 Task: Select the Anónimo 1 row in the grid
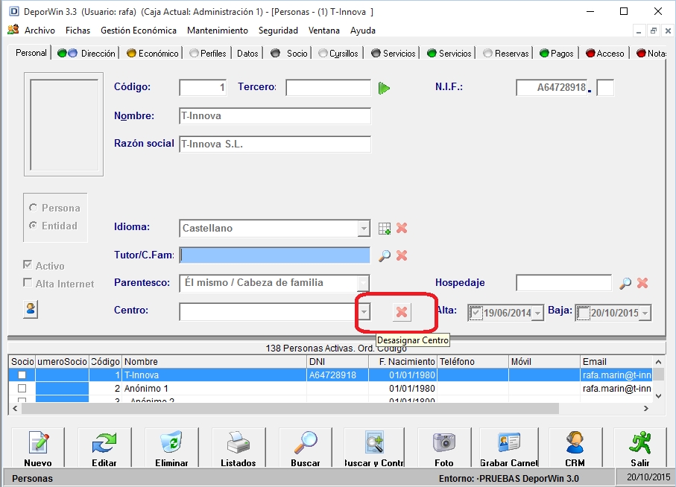pyautogui.click(x=331, y=389)
